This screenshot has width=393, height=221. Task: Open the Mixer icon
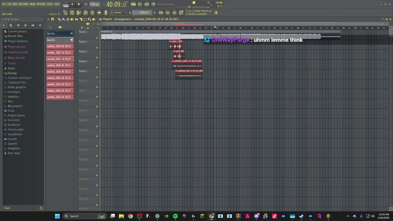click(x=92, y=13)
